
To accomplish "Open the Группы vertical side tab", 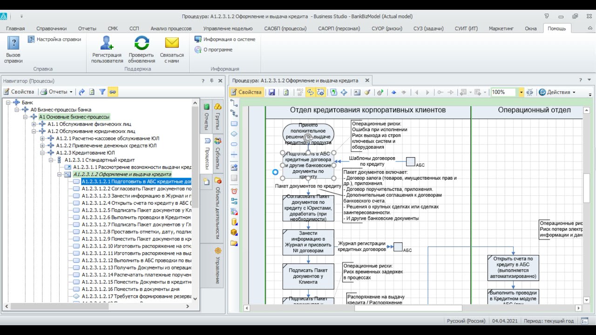I will point(217,116).
